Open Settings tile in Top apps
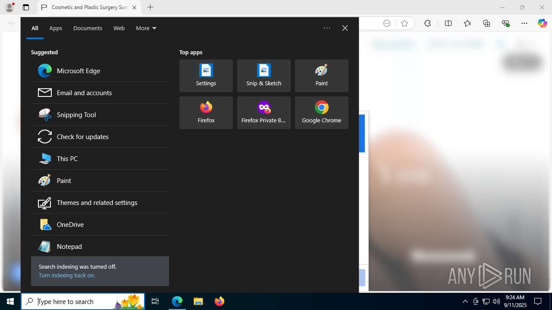The width and height of the screenshot is (552, 310). coord(206,76)
